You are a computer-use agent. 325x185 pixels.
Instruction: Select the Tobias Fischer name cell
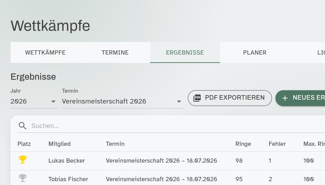pyautogui.click(x=68, y=179)
